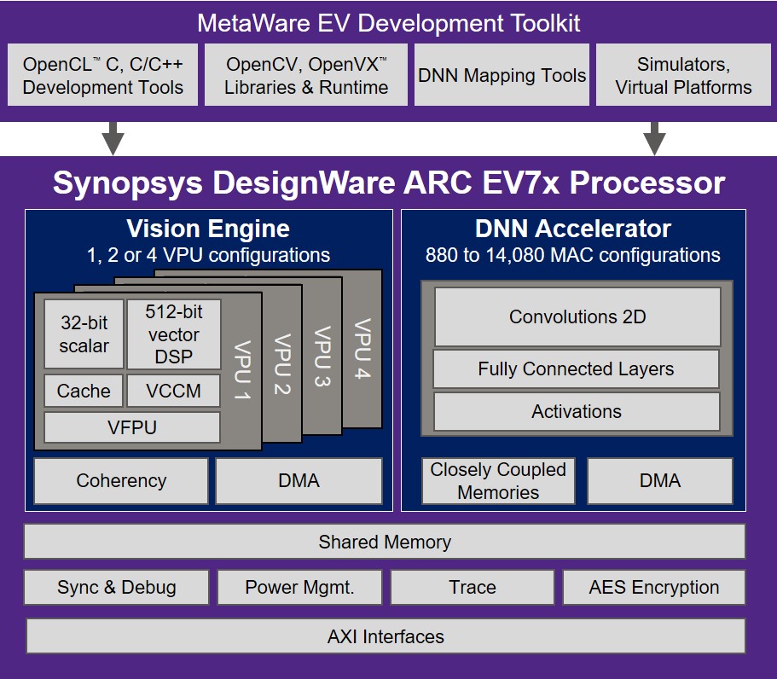Click the Vision Engine heading
Screen dimensions: 777x679
point(208,229)
